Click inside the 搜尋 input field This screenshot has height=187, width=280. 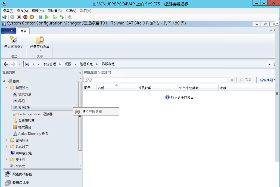[x=156, y=80]
